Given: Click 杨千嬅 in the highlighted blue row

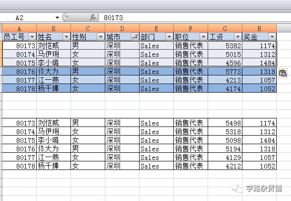Looking at the screenshot, I should click(48, 88).
